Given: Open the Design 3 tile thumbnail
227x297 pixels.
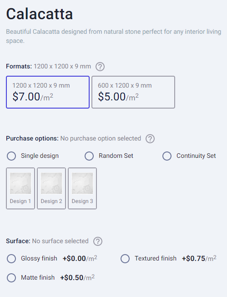Looking at the screenshot, I should (82, 183).
